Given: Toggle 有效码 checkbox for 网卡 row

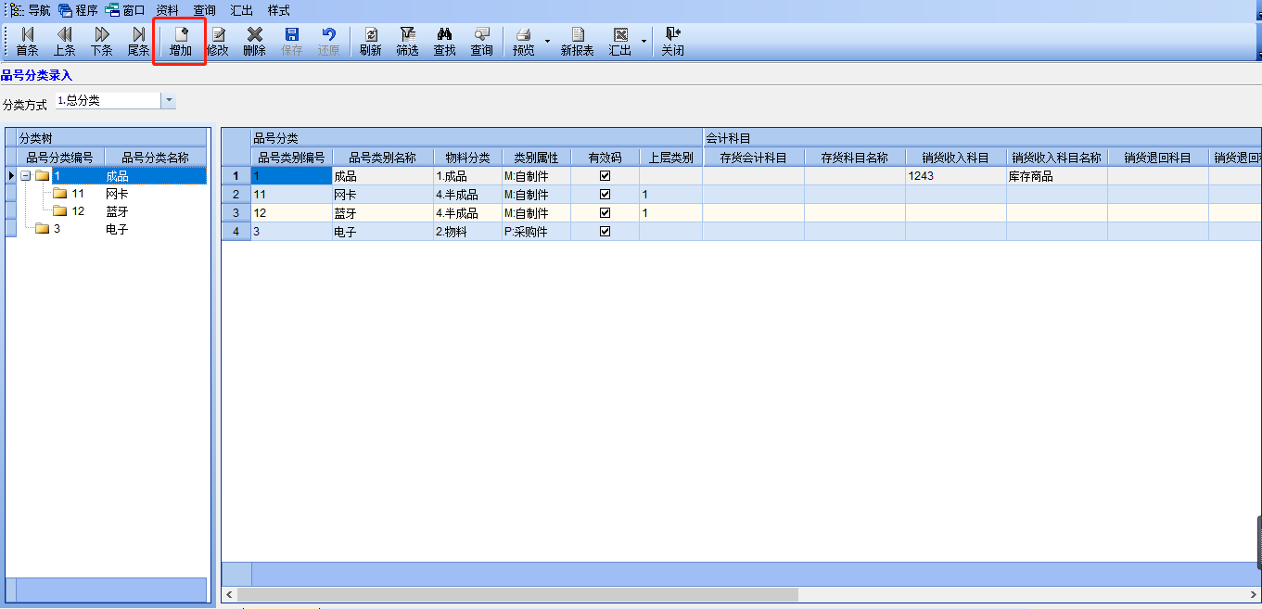Looking at the screenshot, I should 606,195.
